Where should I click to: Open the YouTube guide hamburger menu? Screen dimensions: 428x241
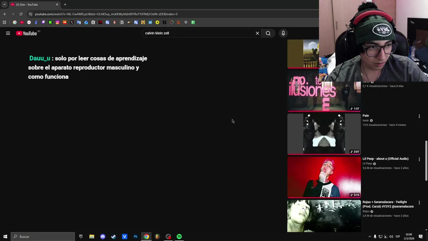pyautogui.click(x=8, y=33)
